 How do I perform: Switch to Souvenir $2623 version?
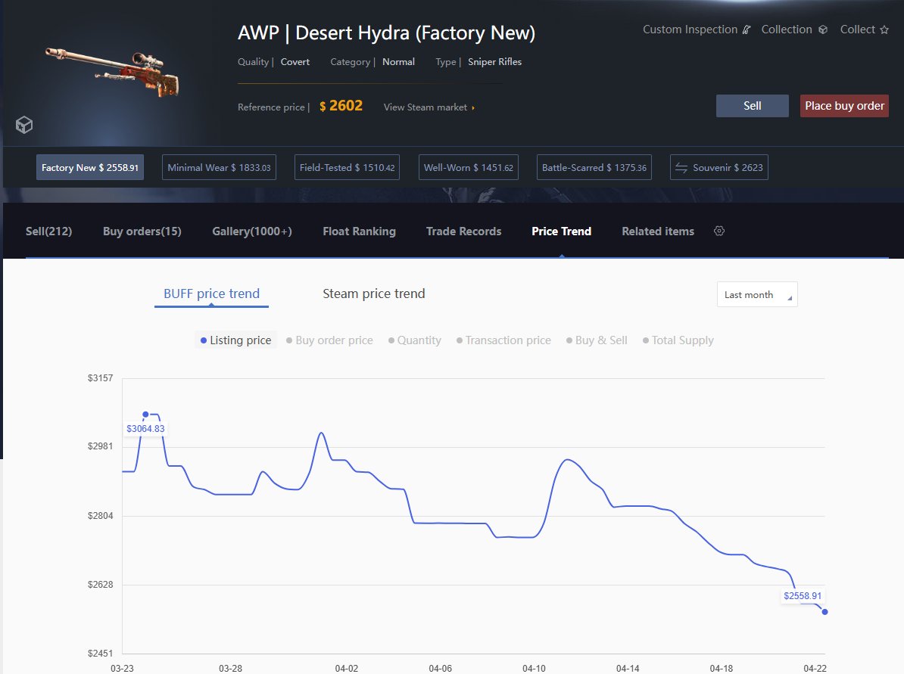tap(719, 168)
